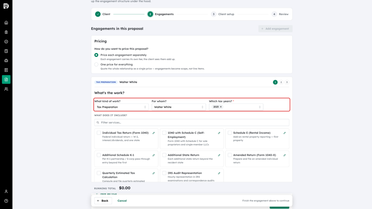
Task: Open the Review step
Action: coord(280,14)
